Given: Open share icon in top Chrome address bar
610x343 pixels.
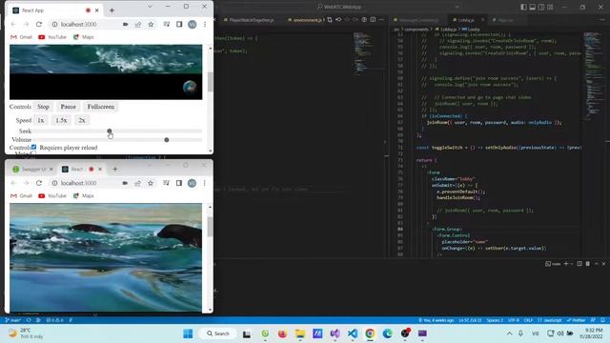Looking at the screenshot, I should pyautogui.click(x=138, y=24).
